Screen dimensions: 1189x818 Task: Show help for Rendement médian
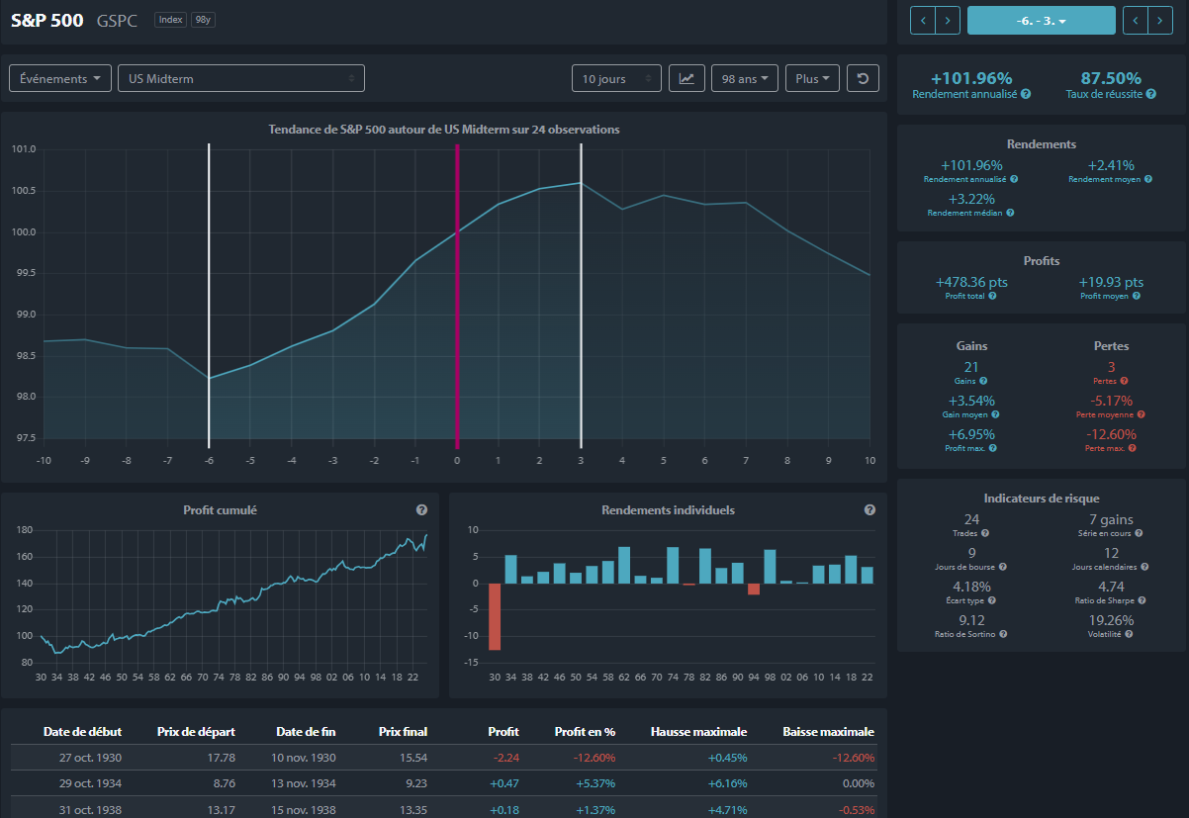(1010, 213)
